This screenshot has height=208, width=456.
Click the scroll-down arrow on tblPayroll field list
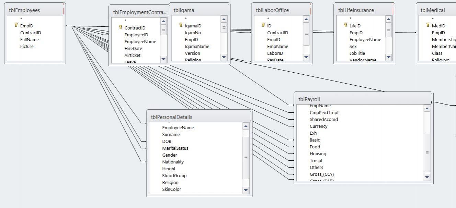pos(427,177)
